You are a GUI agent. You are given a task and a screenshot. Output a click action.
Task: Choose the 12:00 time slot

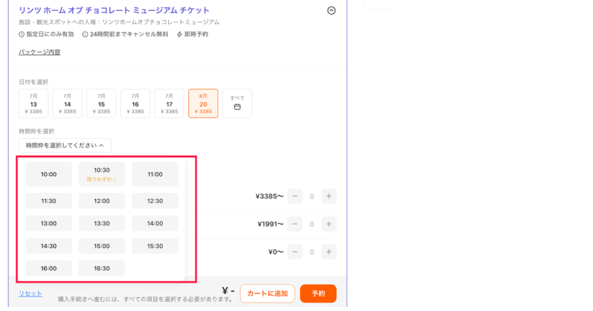[x=102, y=201]
